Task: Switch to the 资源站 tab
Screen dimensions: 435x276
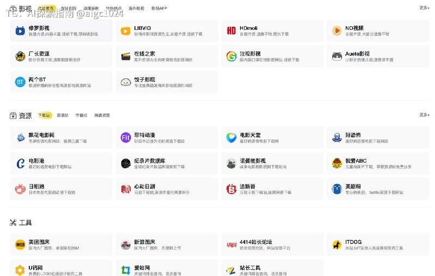Action: click(63, 115)
